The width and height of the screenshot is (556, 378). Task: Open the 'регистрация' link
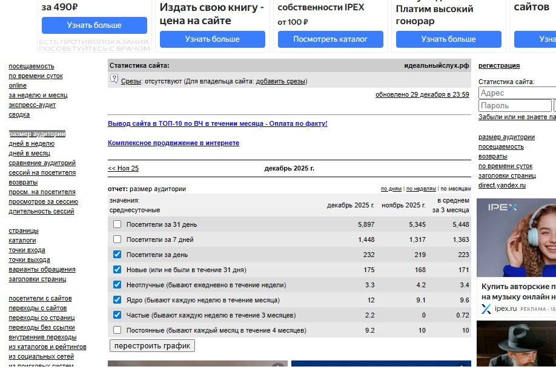pos(498,65)
